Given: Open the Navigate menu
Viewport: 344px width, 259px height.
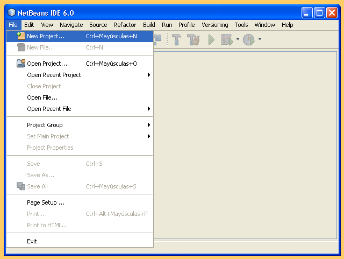Looking at the screenshot, I should 71,25.
